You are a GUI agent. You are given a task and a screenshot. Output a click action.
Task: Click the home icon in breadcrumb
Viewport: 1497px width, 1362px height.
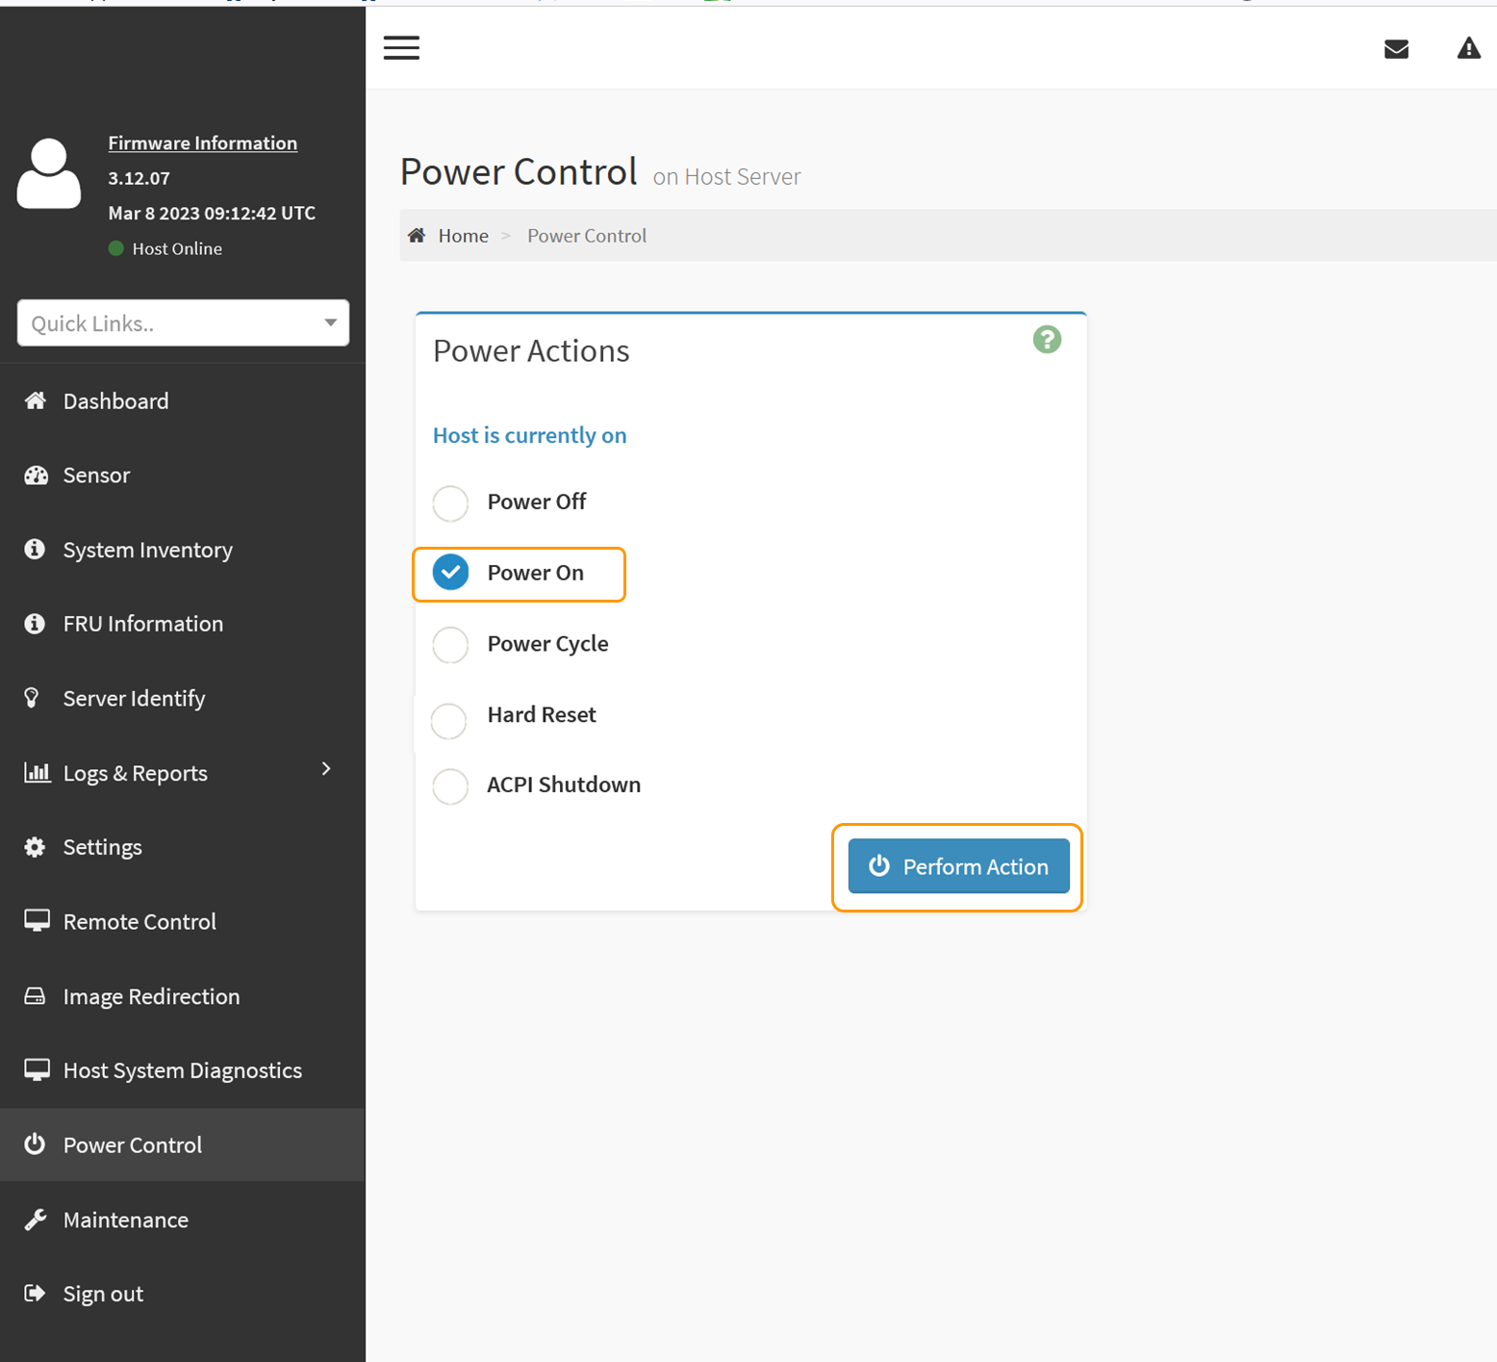coord(417,236)
